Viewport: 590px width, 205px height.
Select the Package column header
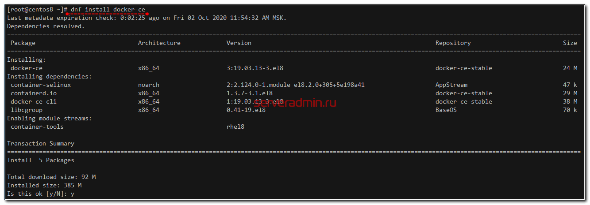(23, 43)
